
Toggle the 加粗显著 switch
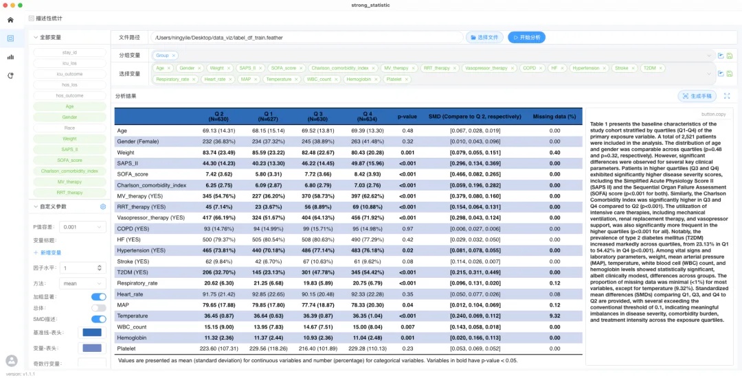point(98,297)
